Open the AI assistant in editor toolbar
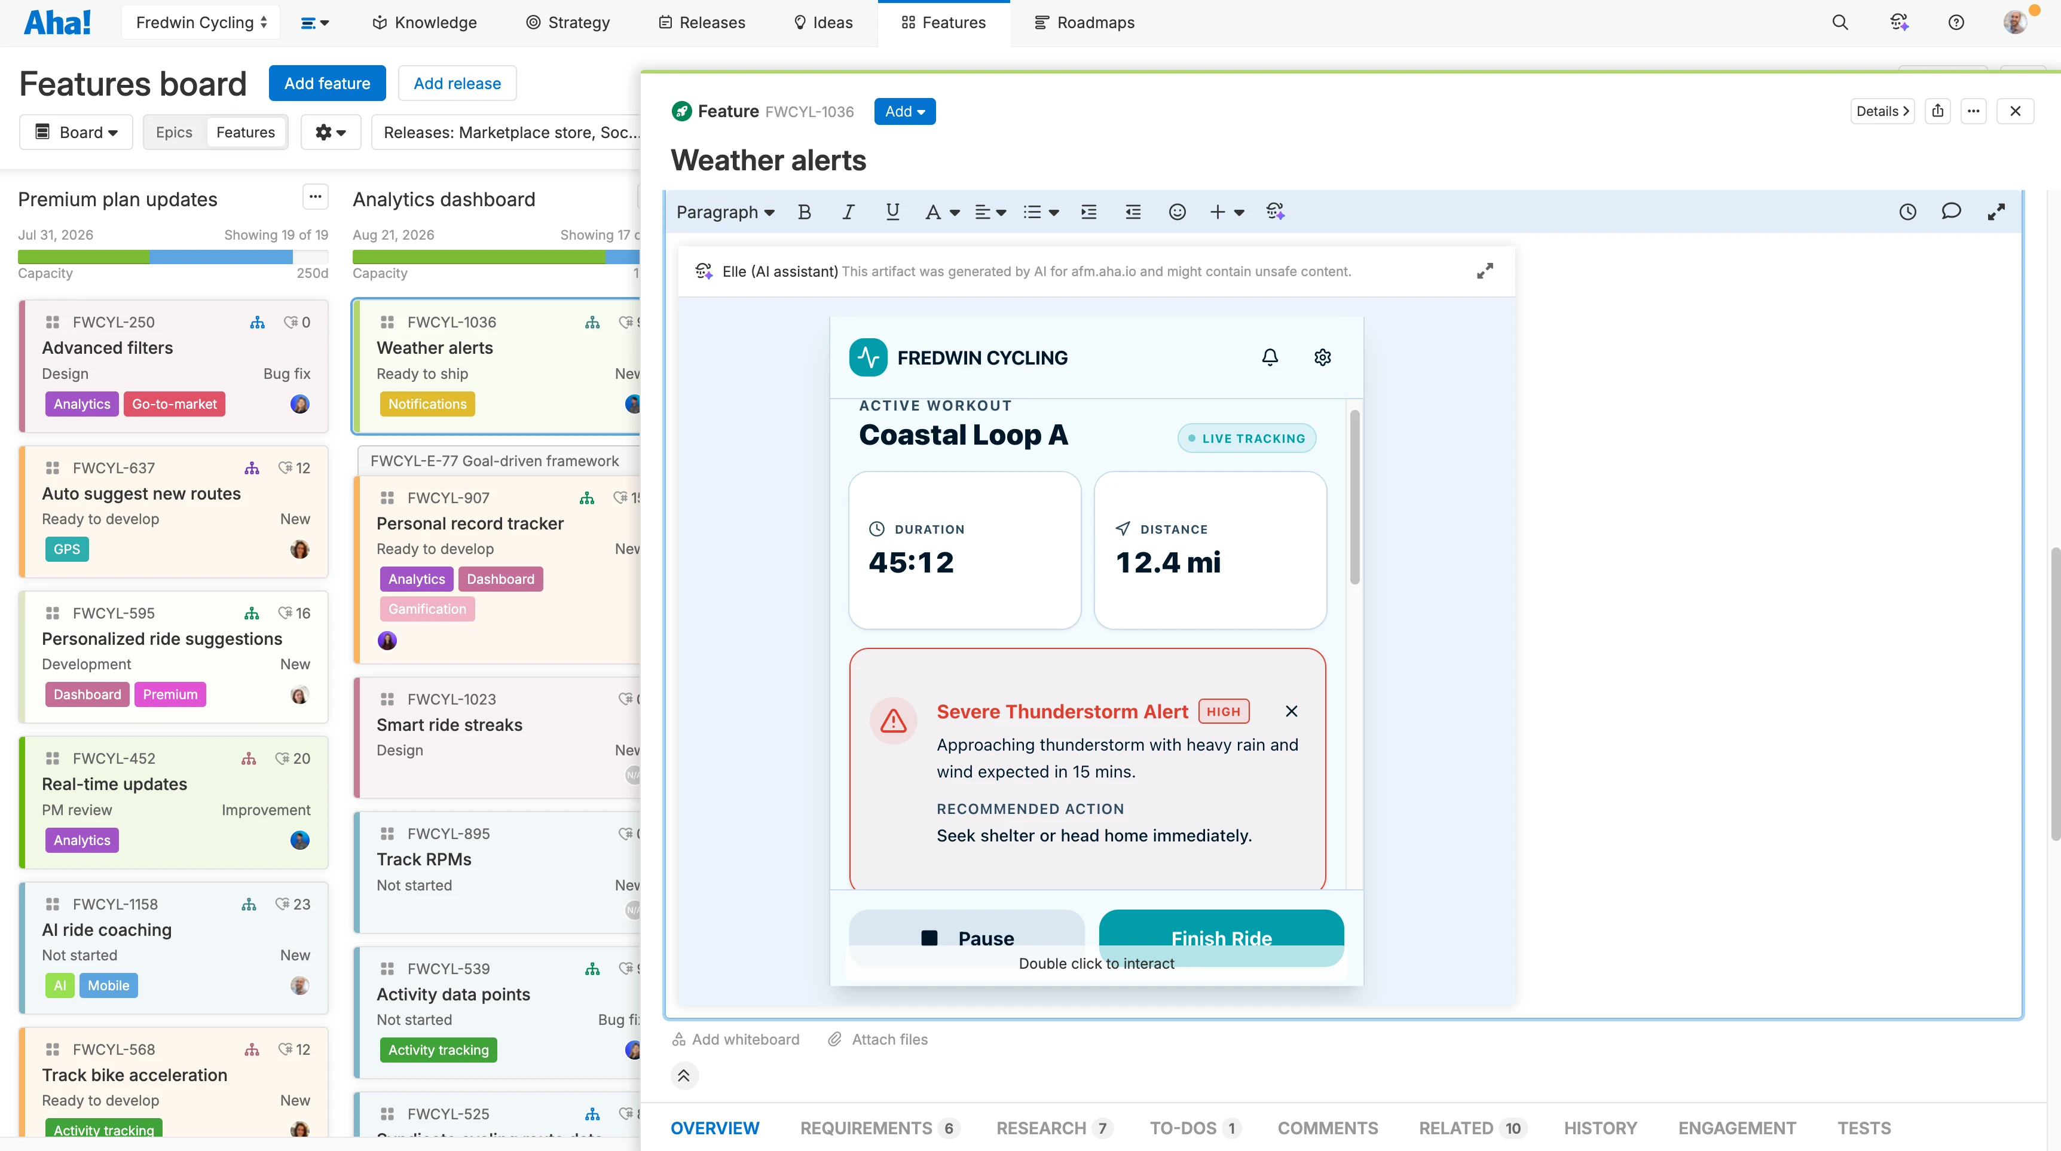Screen dimensions: 2061x1151 1276,212
